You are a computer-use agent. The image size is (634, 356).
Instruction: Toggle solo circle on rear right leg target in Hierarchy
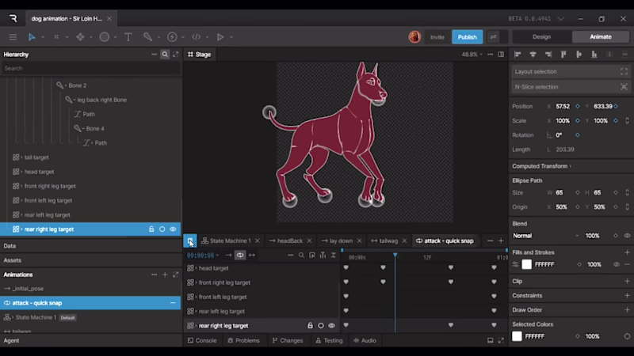162,229
